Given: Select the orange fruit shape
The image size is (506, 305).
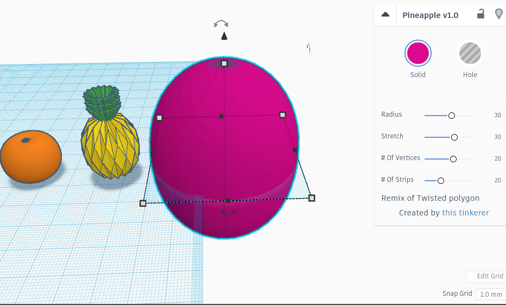Looking at the screenshot, I should click(30, 157).
